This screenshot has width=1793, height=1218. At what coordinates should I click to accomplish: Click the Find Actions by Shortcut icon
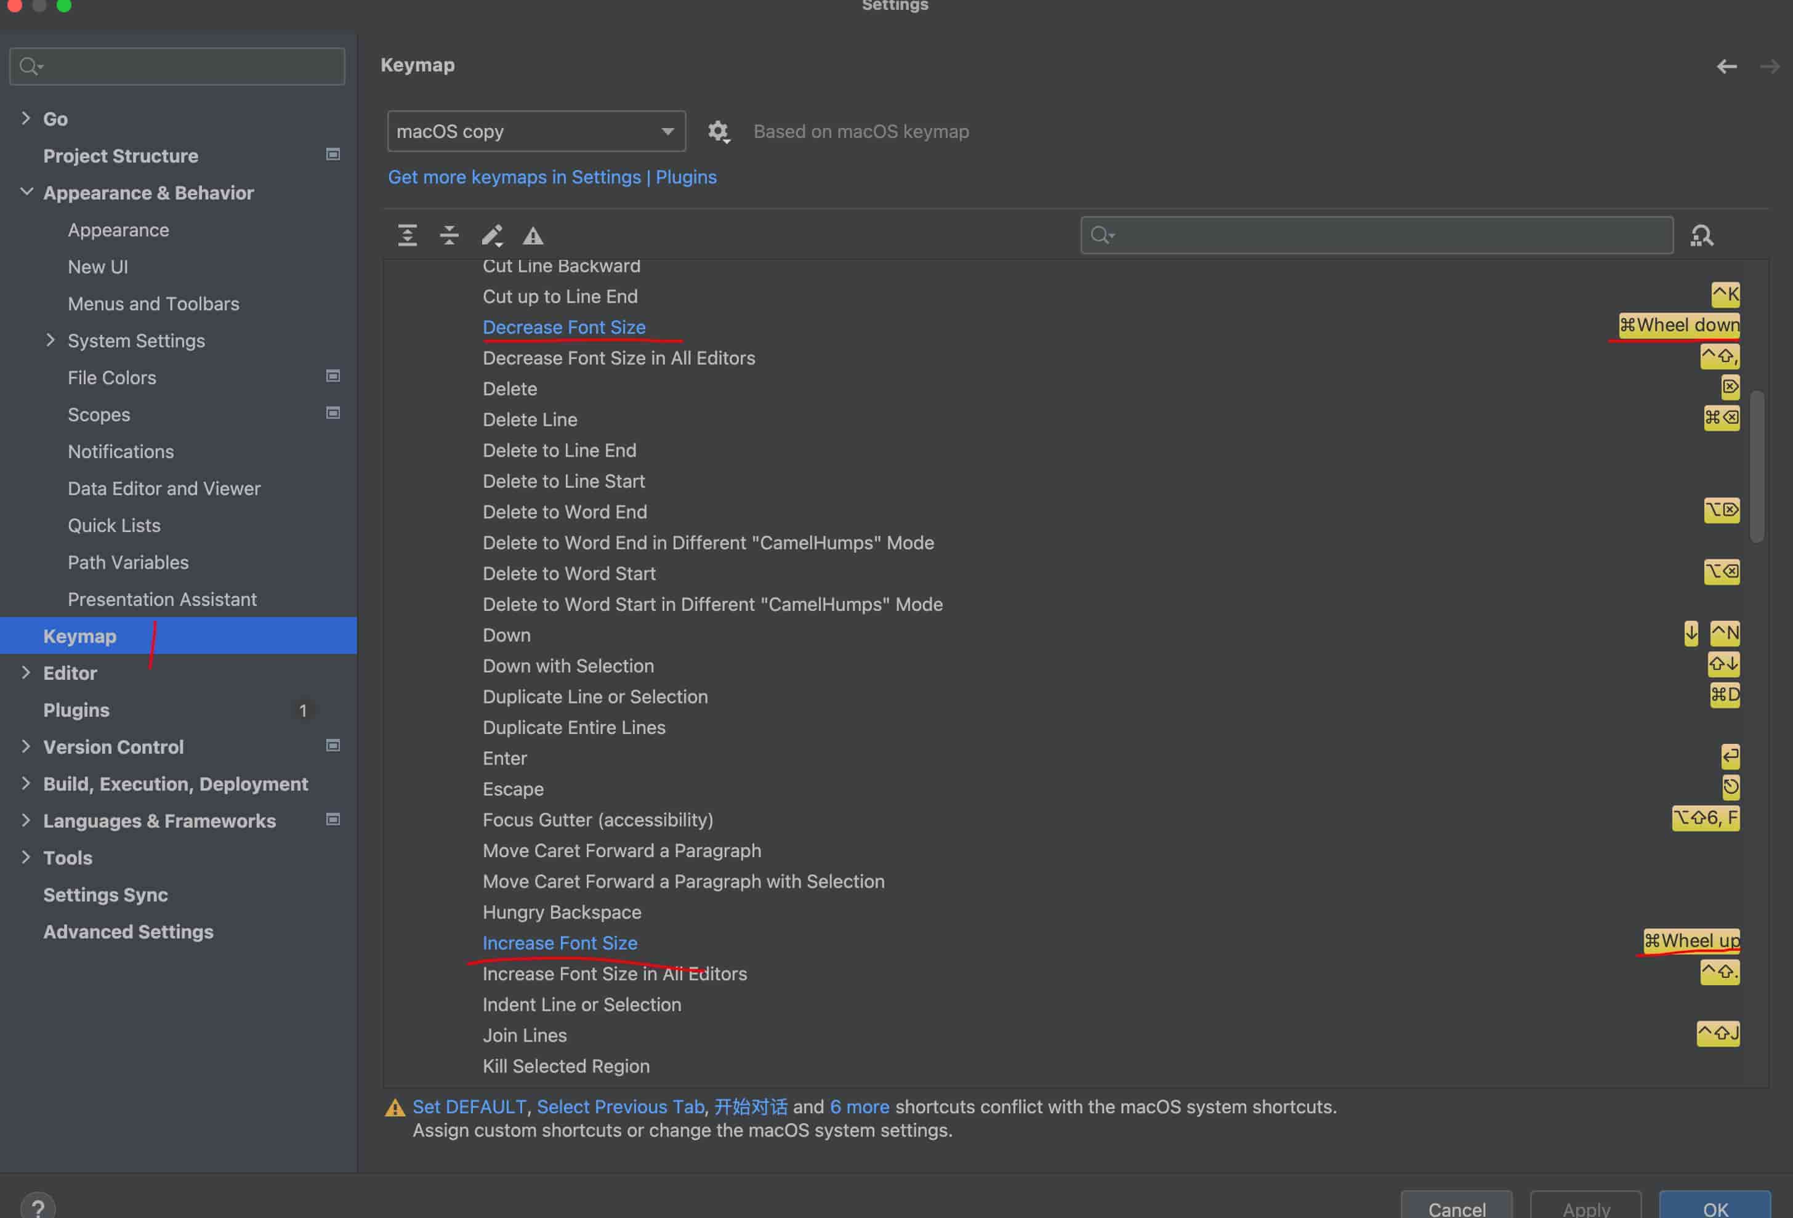1701,235
